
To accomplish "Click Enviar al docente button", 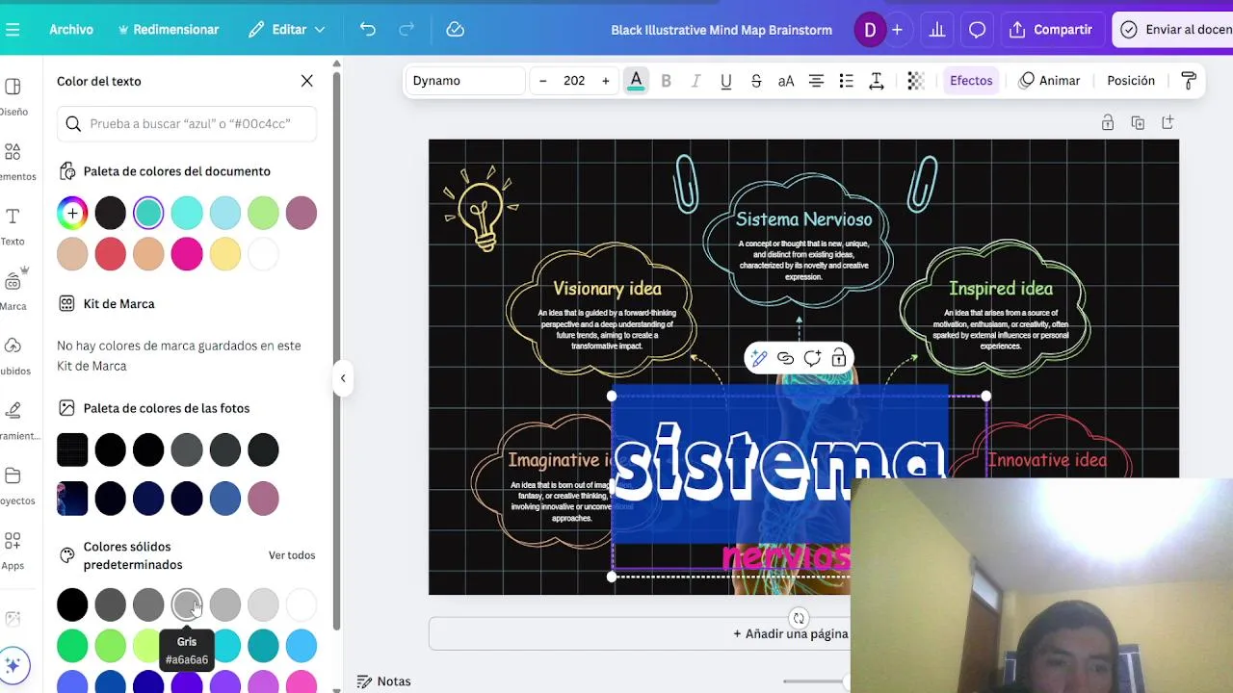I will [1175, 30].
